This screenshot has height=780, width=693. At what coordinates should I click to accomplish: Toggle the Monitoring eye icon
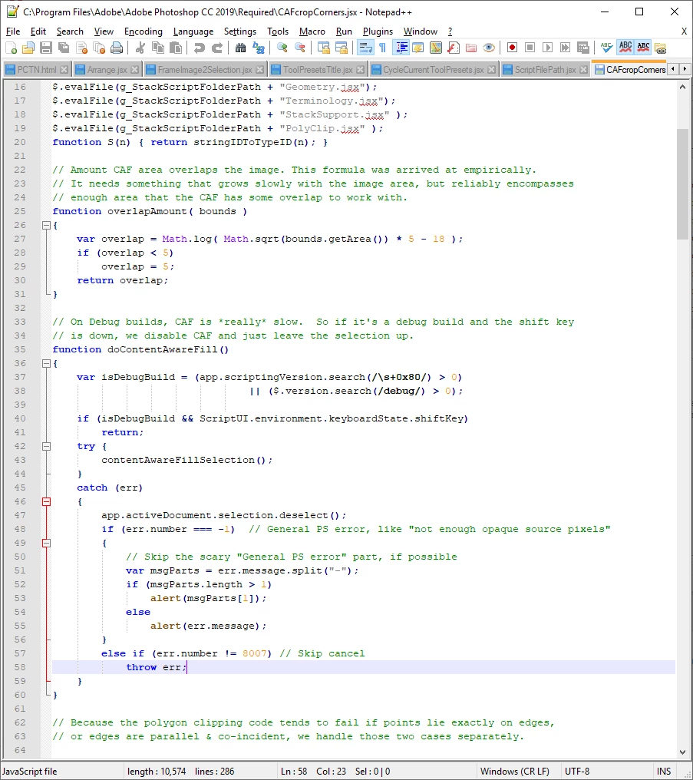pyautogui.click(x=489, y=48)
